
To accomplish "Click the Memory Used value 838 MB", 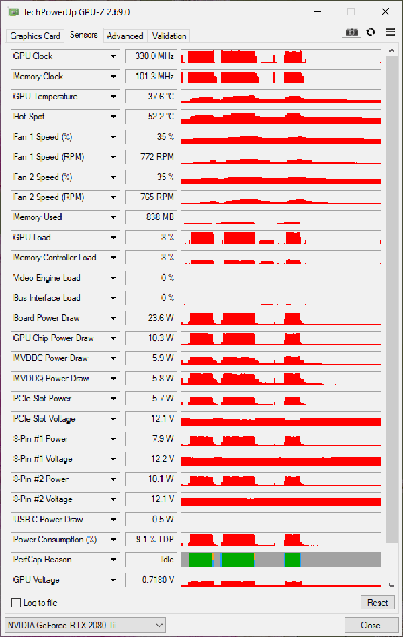I will pos(160,217).
